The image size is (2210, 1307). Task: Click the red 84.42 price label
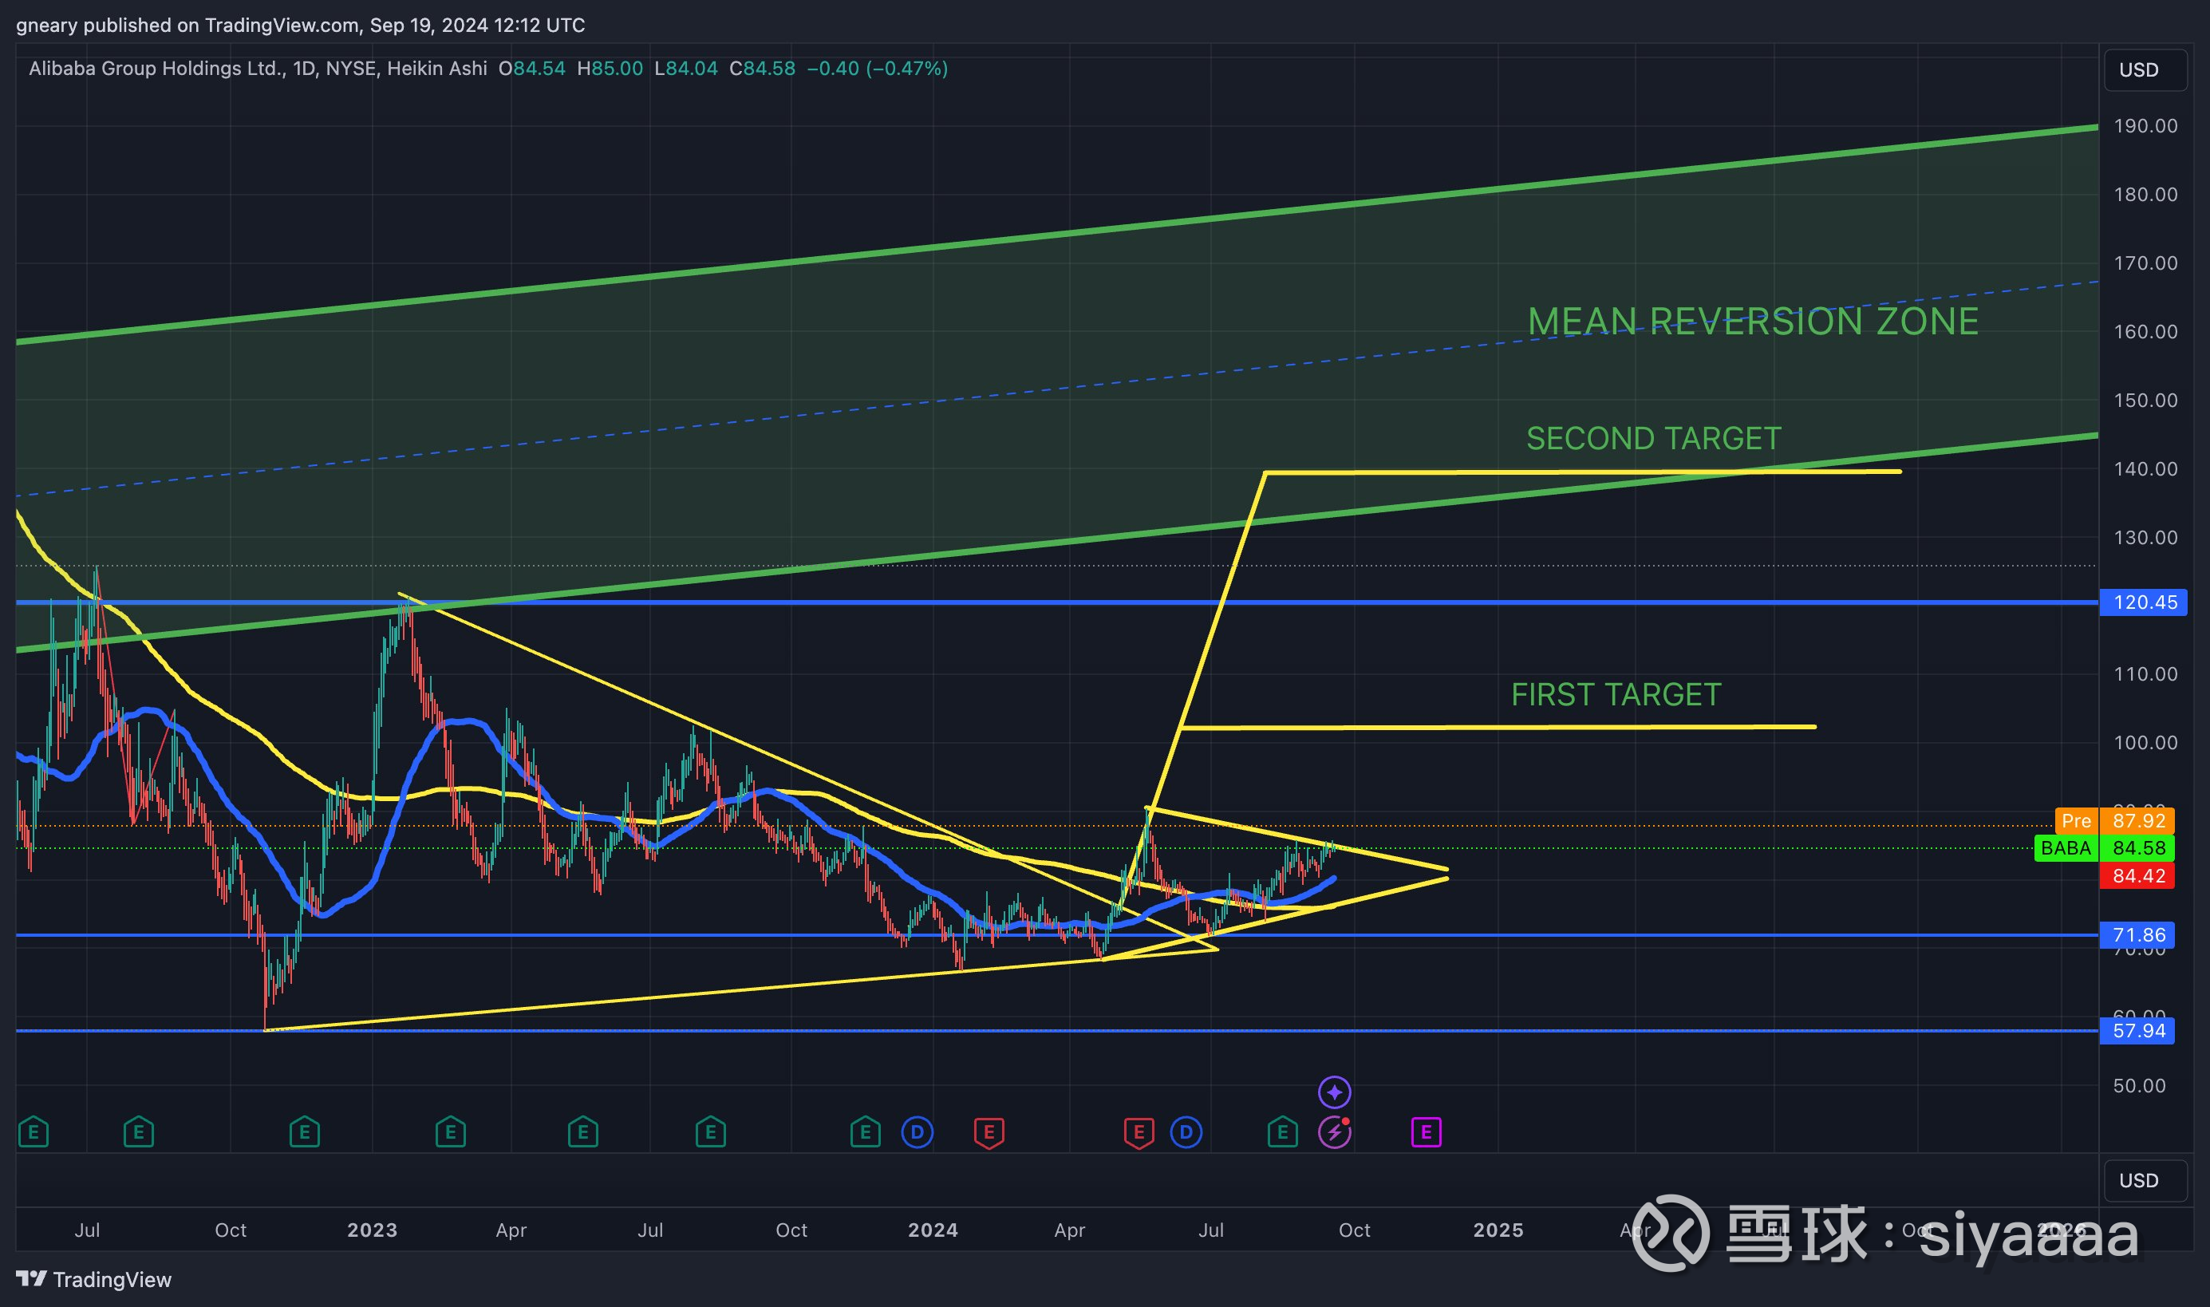pyautogui.click(x=2138, y=875)
